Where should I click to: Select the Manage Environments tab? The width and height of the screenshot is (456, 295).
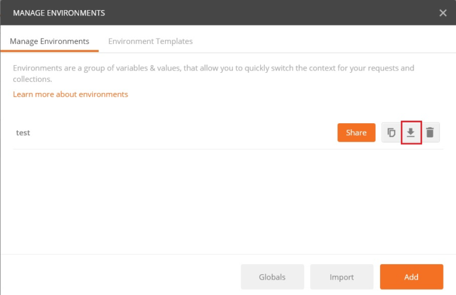pyautogui.click(x=49, y=41)
